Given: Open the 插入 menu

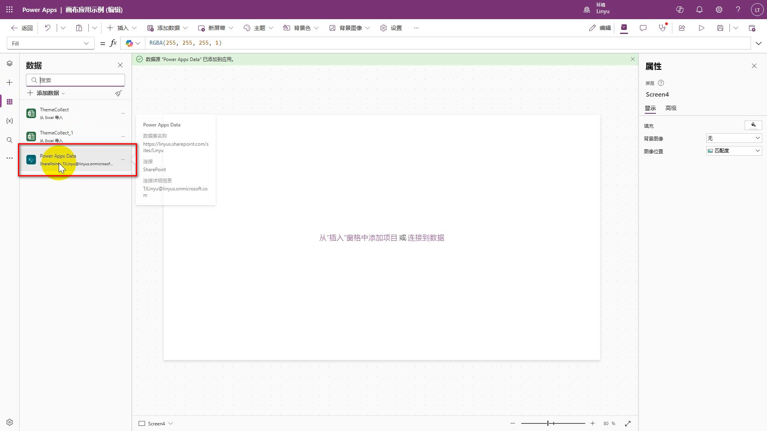Looking at the screenshot, I should (x=122, y=28).
